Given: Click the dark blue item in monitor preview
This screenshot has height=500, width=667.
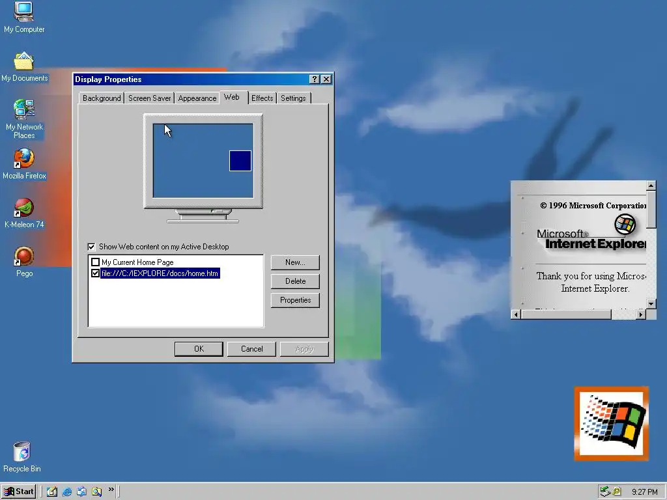Looking at the screenshot, I should 240,161.
